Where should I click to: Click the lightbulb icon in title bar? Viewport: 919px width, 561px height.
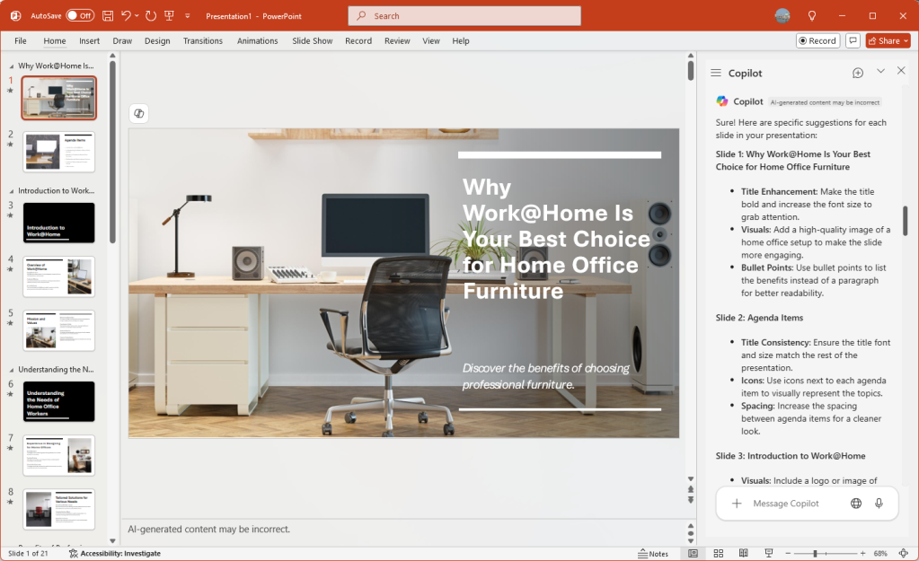(x=812, y=16)
